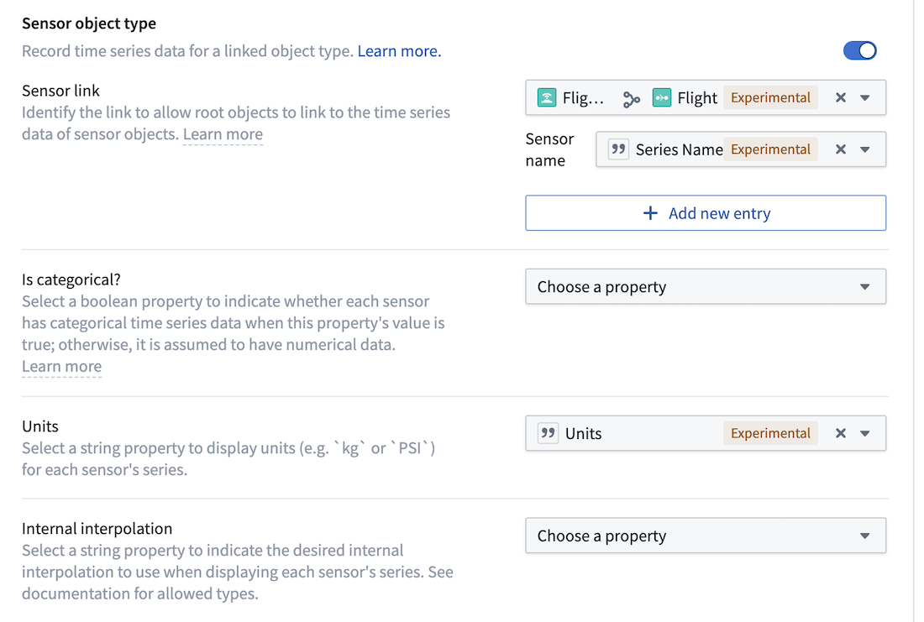This screenshot has width=924, height=622.
Task: Open the Learn more link for Sensor object type
Action: point(399,51)
